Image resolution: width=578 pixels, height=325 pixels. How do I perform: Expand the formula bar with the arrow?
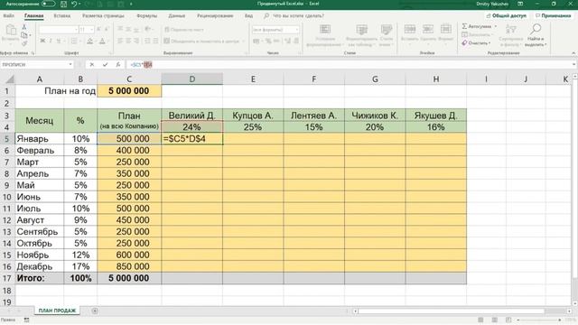pyautogui.click(x=573, y=64)
